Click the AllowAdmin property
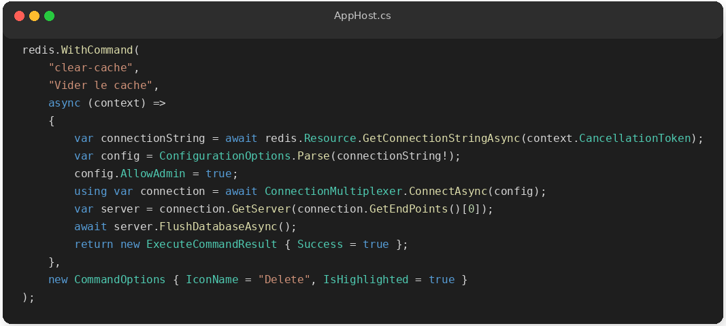This screenshot has width=726, height=326. coord(153,174)
